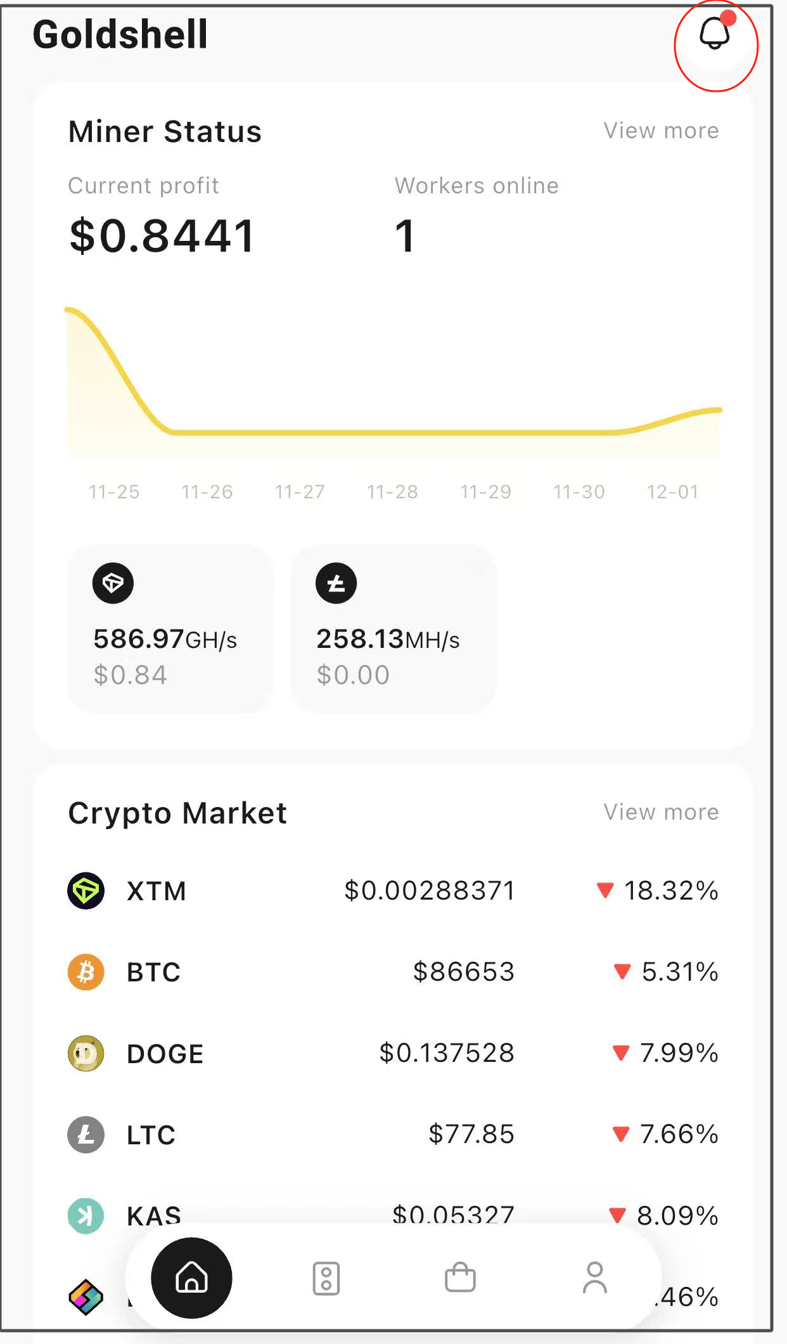Tap the BTC coin icon

pos(86,972)
